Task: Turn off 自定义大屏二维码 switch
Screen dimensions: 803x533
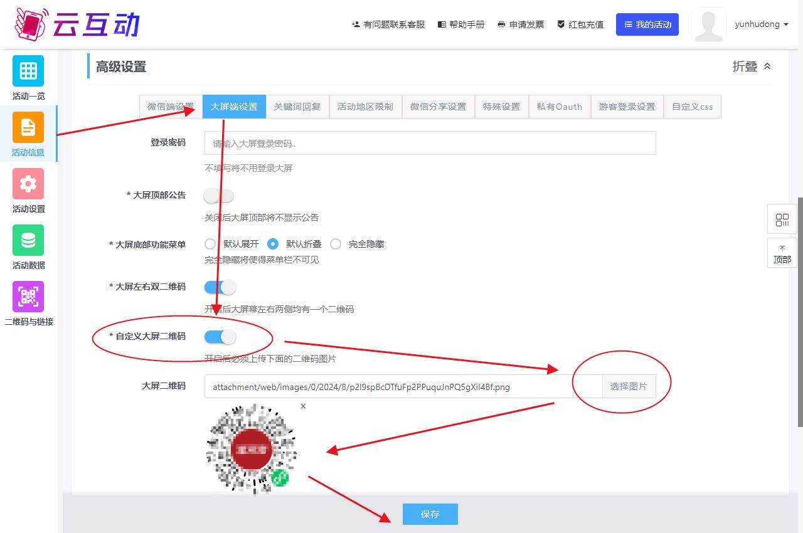Action: [220, 337]
